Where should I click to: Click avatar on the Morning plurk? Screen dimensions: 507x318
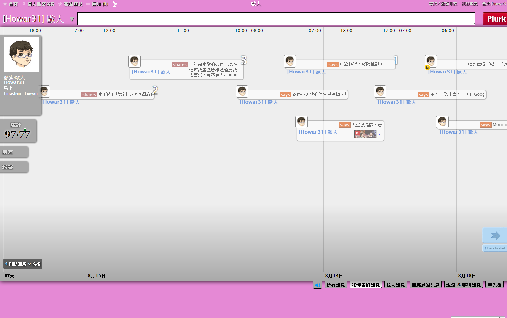click(x=442, y=122)
